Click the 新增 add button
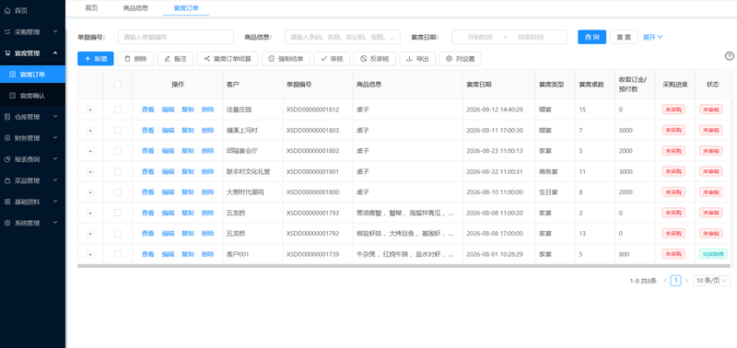The width and height of the screenshot is (737, 348). click(96, 59)
